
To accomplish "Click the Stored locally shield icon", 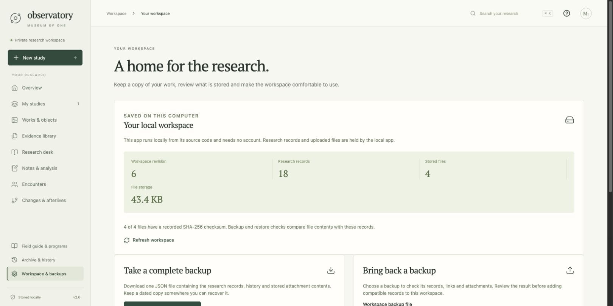I will (13, 297).
